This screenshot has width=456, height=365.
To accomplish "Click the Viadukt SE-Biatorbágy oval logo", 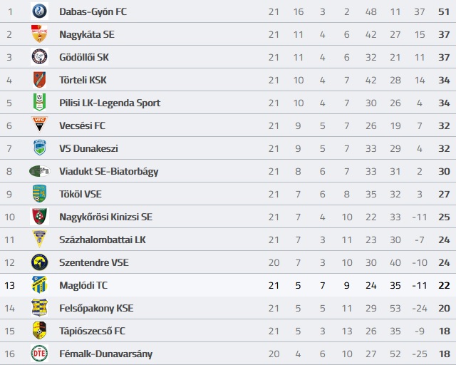I will [40, 171].
